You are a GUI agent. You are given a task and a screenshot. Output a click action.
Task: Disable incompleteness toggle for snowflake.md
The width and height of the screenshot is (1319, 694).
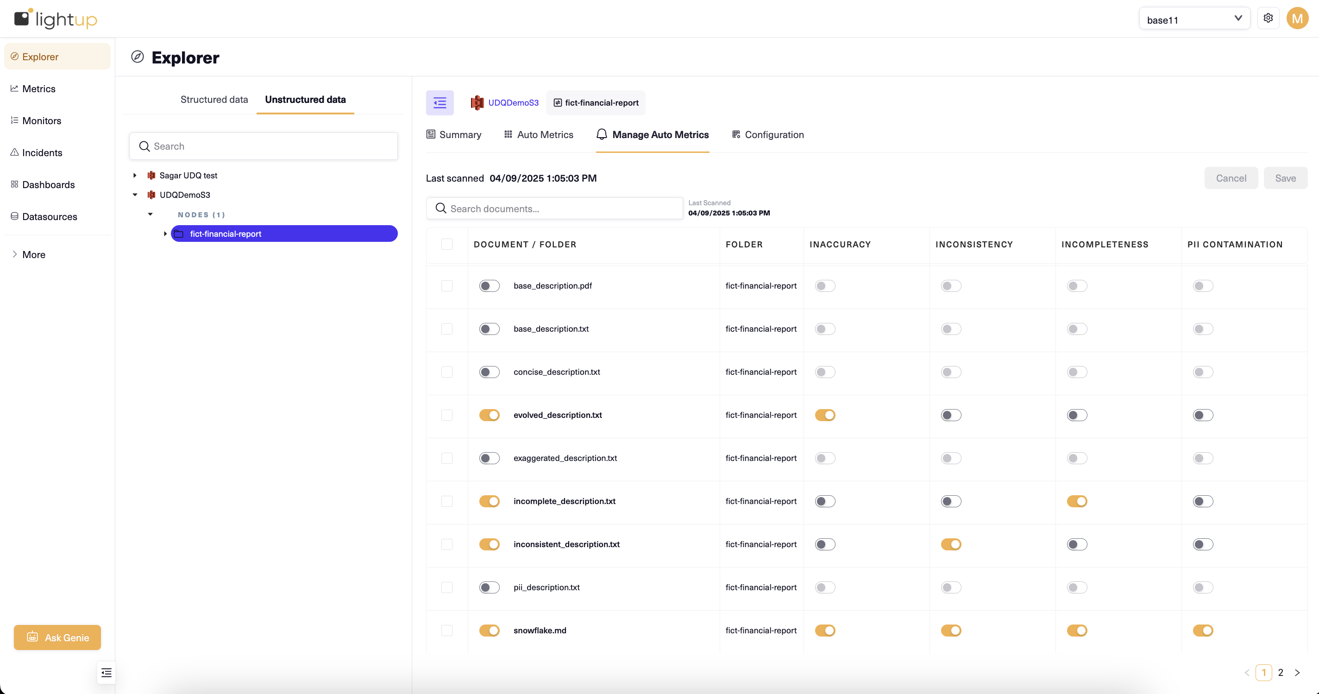(1077, 631)
